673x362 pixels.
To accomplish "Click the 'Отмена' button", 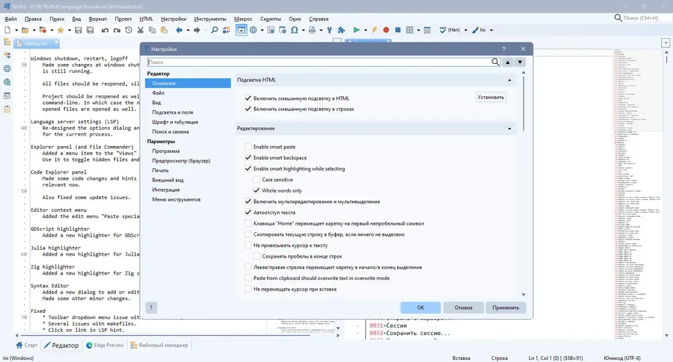I will click(x=463, y=307).
